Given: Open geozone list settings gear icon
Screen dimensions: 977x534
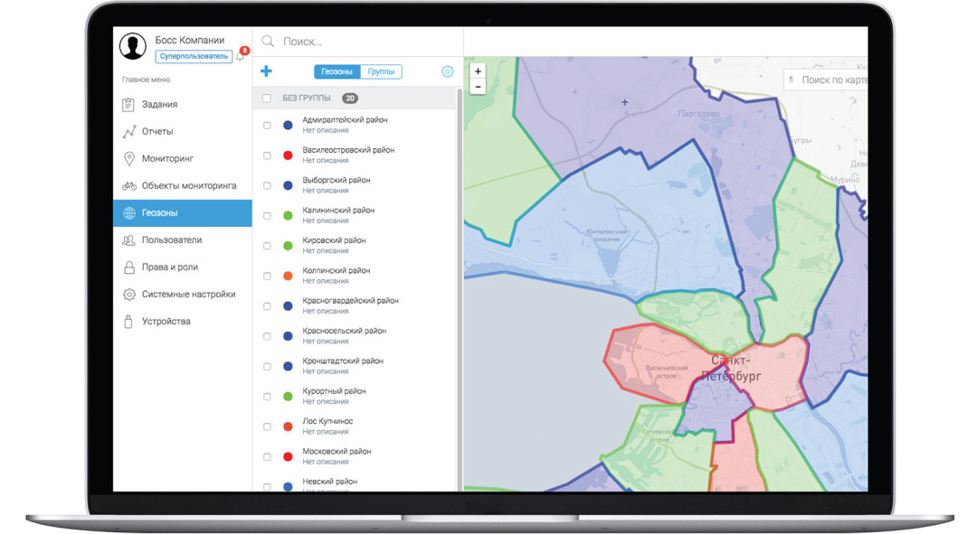Looking at the screenshot, I should (447, 71).
